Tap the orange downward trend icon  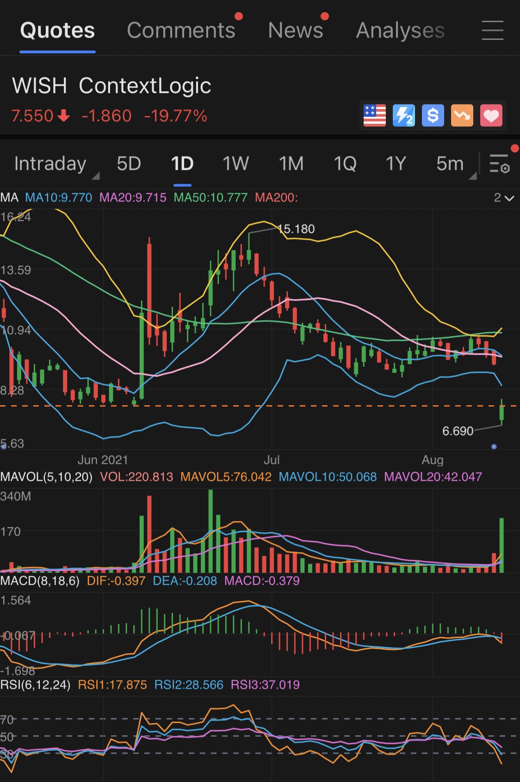(x=462, y=115)
